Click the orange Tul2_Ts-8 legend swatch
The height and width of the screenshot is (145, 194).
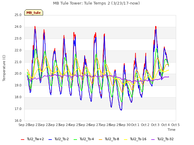[100, 140]
